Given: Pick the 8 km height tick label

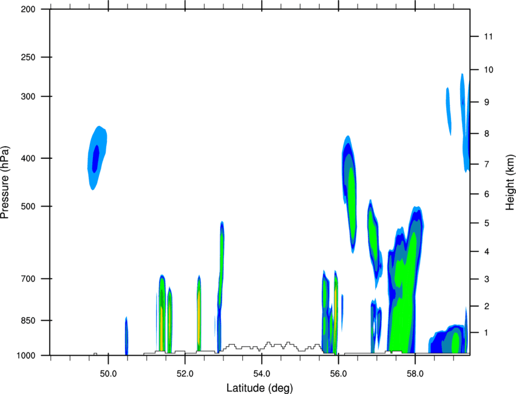Looking at the screenshot, I should tap(487, 134).
